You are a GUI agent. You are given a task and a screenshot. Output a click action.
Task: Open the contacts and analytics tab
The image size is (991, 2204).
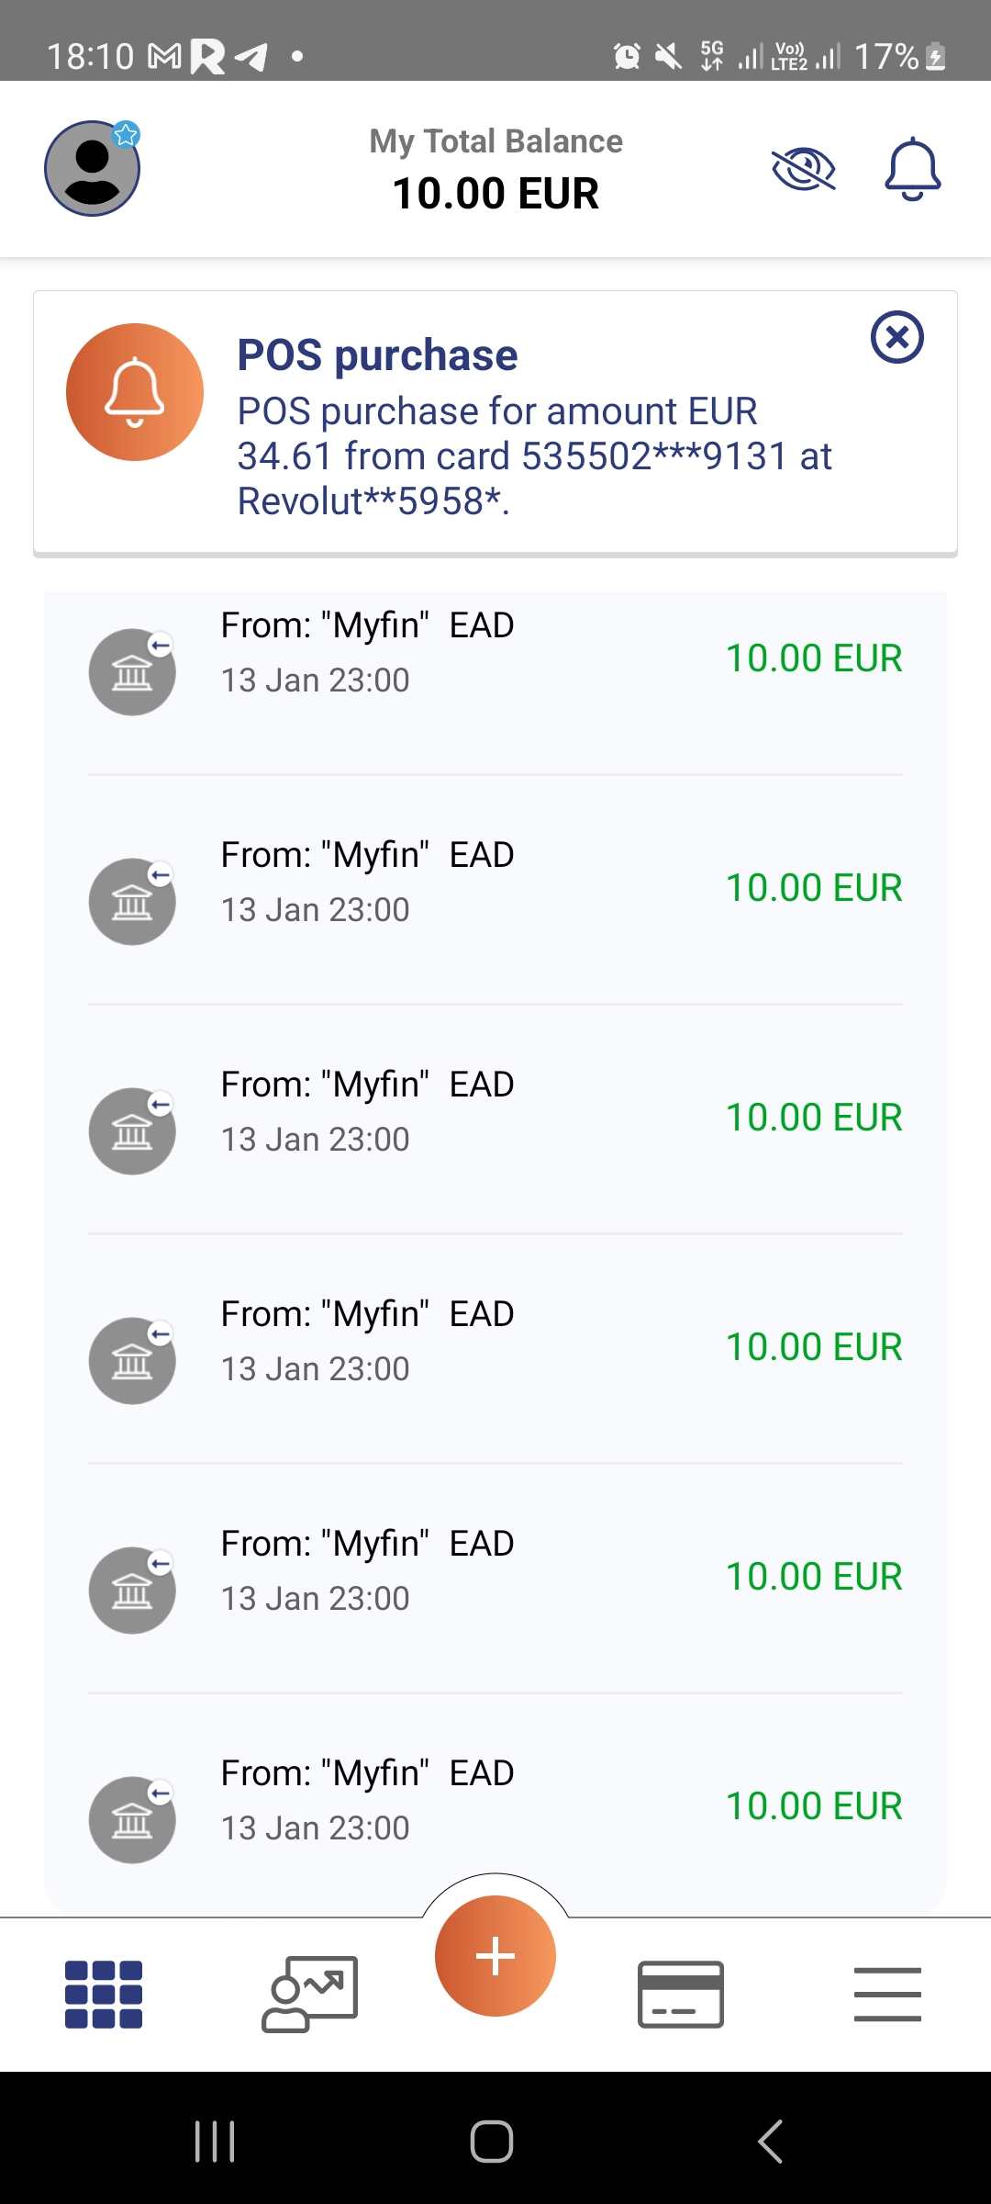click(309, 1994)
